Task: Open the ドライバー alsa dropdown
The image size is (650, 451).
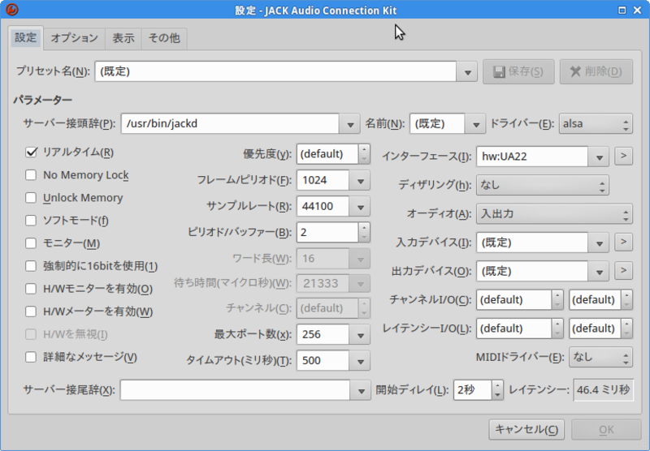Action: point(596,124)
